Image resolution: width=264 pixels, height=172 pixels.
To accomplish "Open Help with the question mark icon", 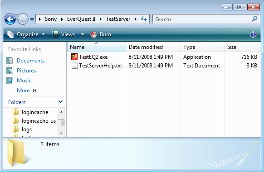I will pyautogui.click(x=253, y=34).
